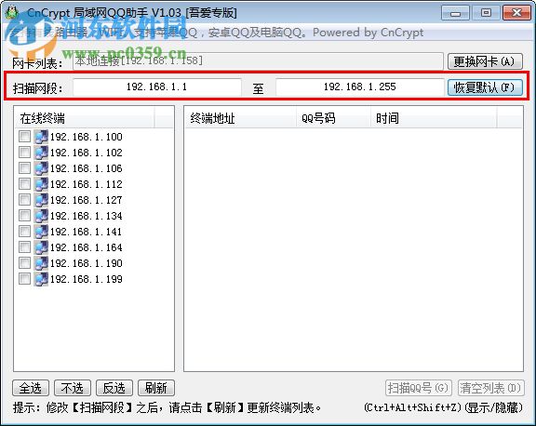Click the 网卡列表 adapter field
Image resolution: width=536 pixels, height=426 pixels.
coord(258,61)
